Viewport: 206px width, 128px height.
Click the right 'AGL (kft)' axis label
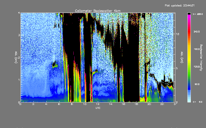point(182,57)
